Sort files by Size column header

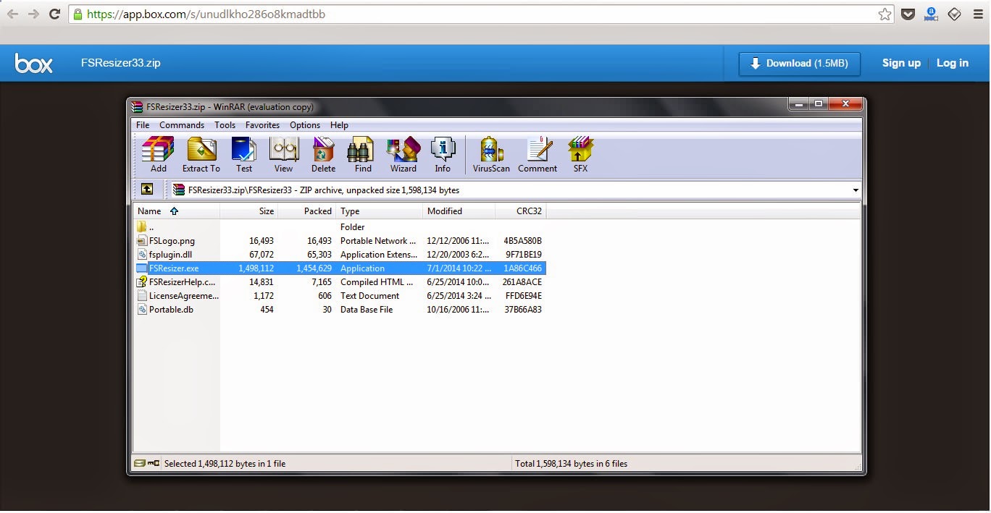(x=266, y=211)
